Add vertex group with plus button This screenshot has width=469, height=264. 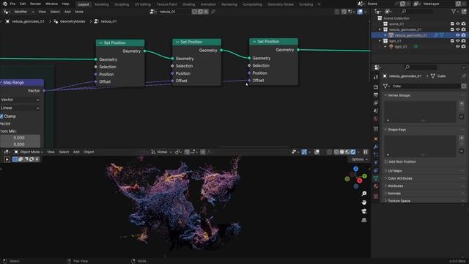coord(461,103)
